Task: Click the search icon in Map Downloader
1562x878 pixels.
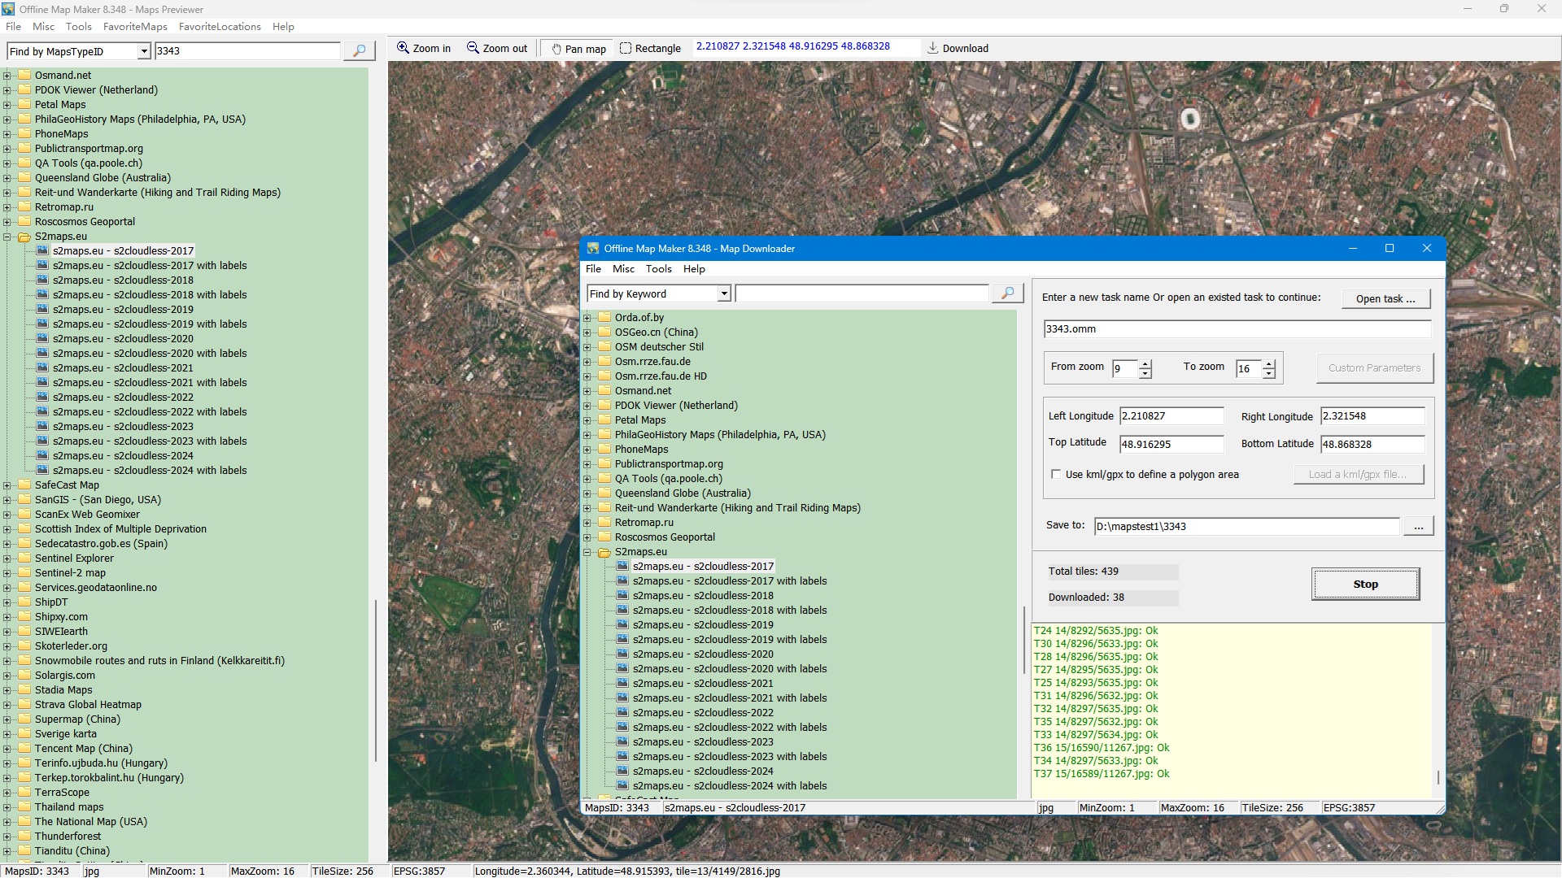Action: click(1007, 293)
